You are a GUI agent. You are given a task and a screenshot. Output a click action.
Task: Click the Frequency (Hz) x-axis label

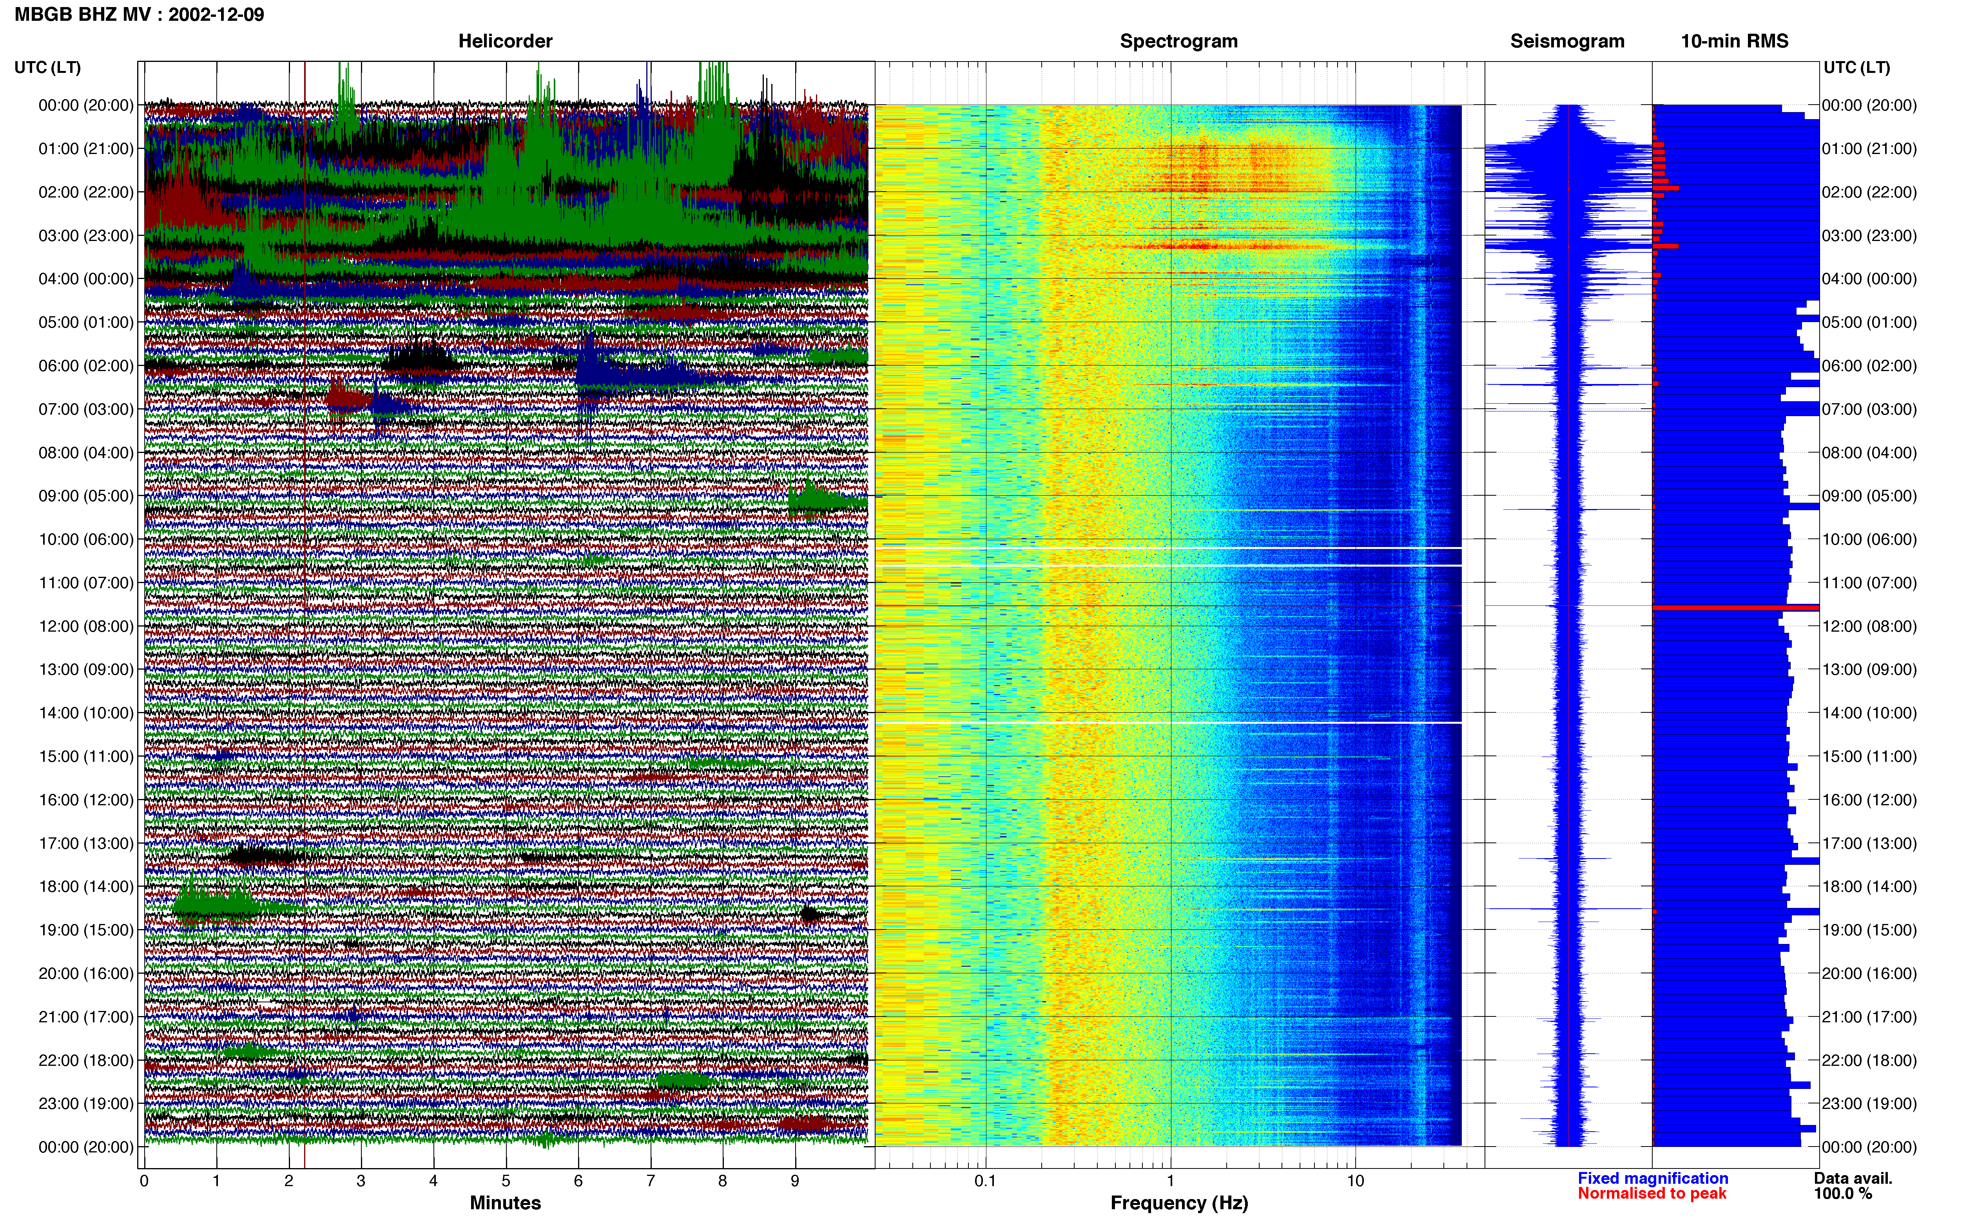[1179, 1203]
